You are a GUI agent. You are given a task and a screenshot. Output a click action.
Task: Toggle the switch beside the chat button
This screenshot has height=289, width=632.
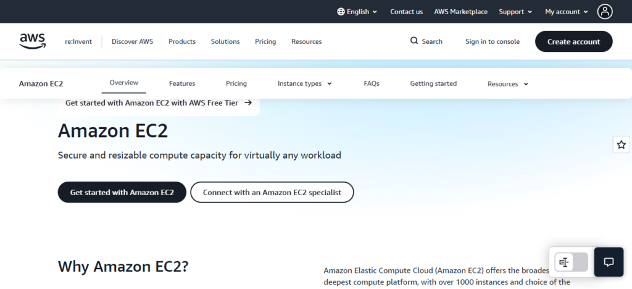pyautogui.click(x=571, y=262)
